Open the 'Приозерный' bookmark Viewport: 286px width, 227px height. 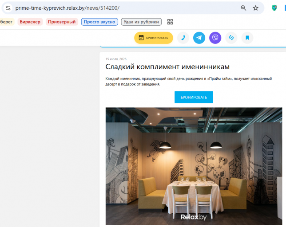pyautogui.click(x=62, y=22)
